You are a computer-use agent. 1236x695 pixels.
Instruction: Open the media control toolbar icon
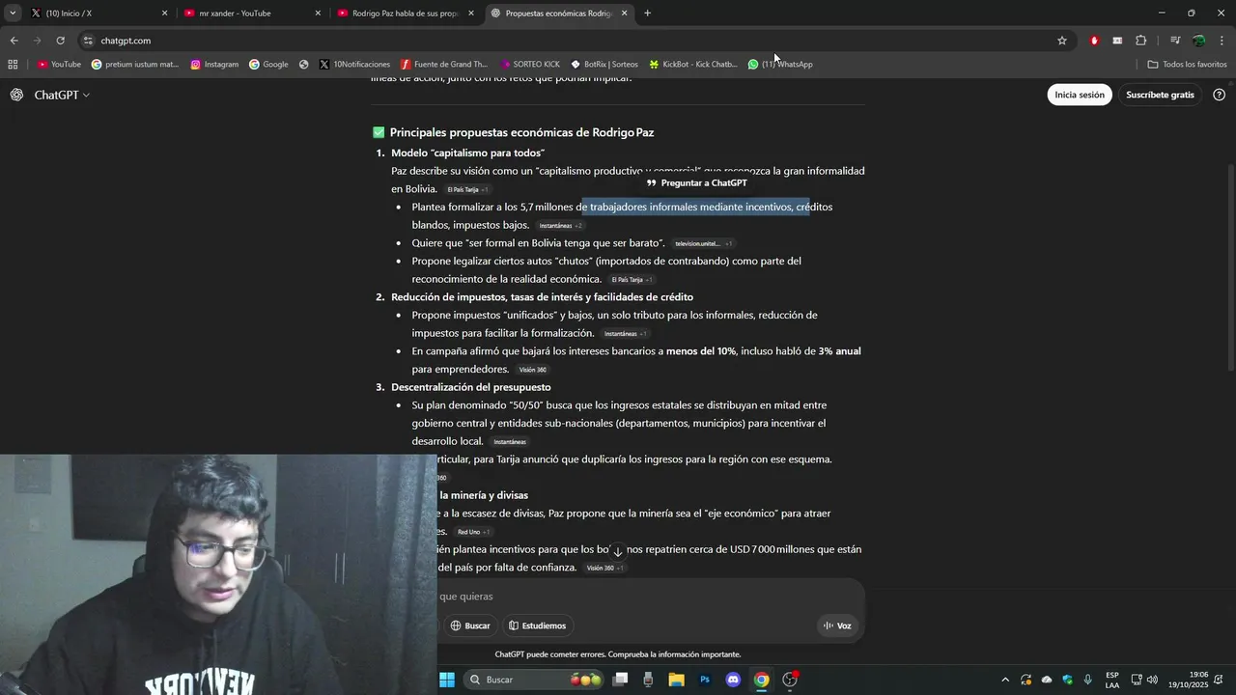pos(1175,41)
